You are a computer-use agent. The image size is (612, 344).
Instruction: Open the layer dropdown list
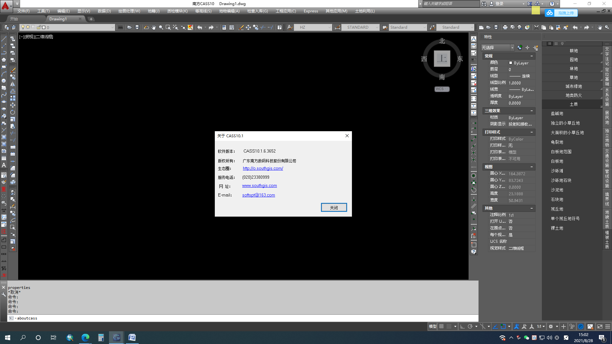112,27
